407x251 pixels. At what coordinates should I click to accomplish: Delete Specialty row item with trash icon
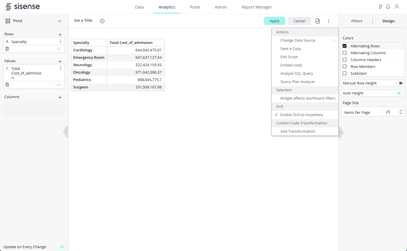7,49
